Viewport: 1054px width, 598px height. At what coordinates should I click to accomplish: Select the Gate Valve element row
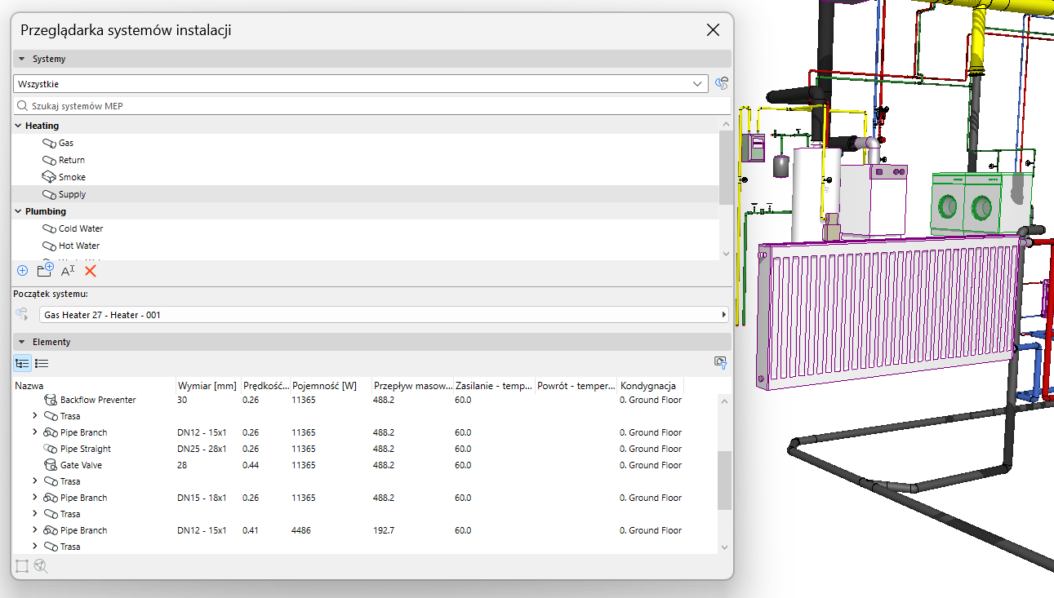[365, 465]
